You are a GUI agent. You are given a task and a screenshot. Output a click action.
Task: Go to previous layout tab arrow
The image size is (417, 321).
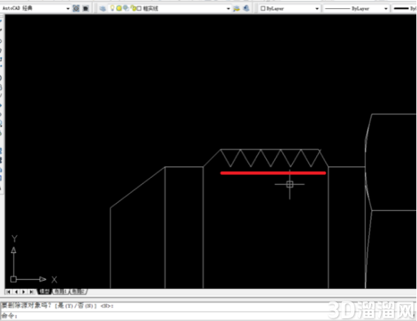pos(16,292)
